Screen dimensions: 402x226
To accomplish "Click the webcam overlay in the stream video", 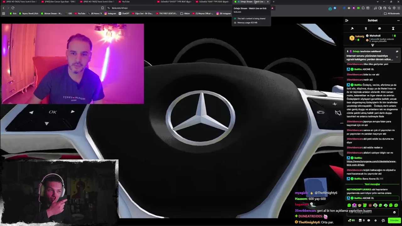I will 73,64.
